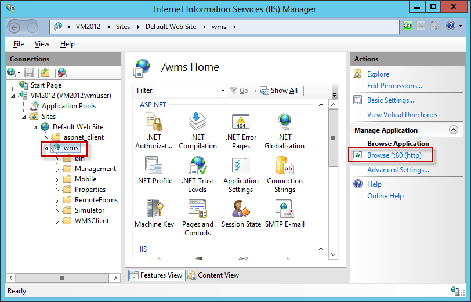Click Browse *:80 (http) link
The width and height of the screenshot is (471, 302).
[x=394, y=155]
